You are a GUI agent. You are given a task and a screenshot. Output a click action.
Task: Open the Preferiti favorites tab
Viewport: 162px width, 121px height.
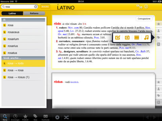[25, 117]
